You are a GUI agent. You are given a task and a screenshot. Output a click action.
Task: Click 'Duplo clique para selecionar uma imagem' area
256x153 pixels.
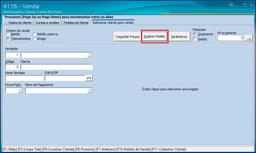pyautogui.click(x=170, y=89)
